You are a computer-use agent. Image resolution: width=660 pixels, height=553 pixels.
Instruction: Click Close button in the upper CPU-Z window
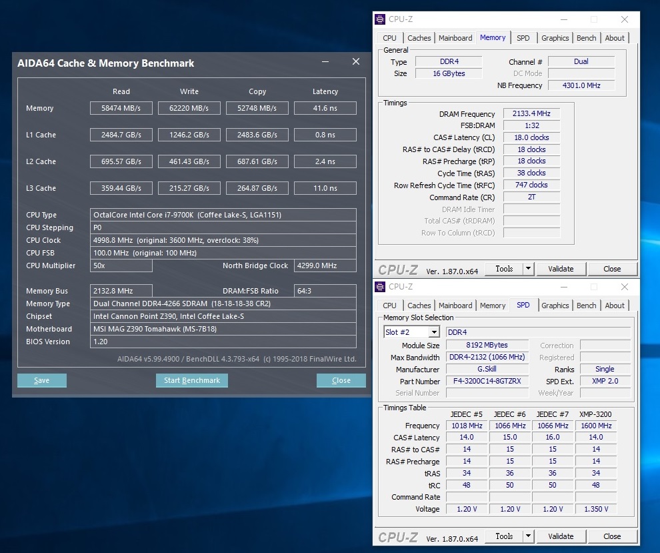[612, 269]
